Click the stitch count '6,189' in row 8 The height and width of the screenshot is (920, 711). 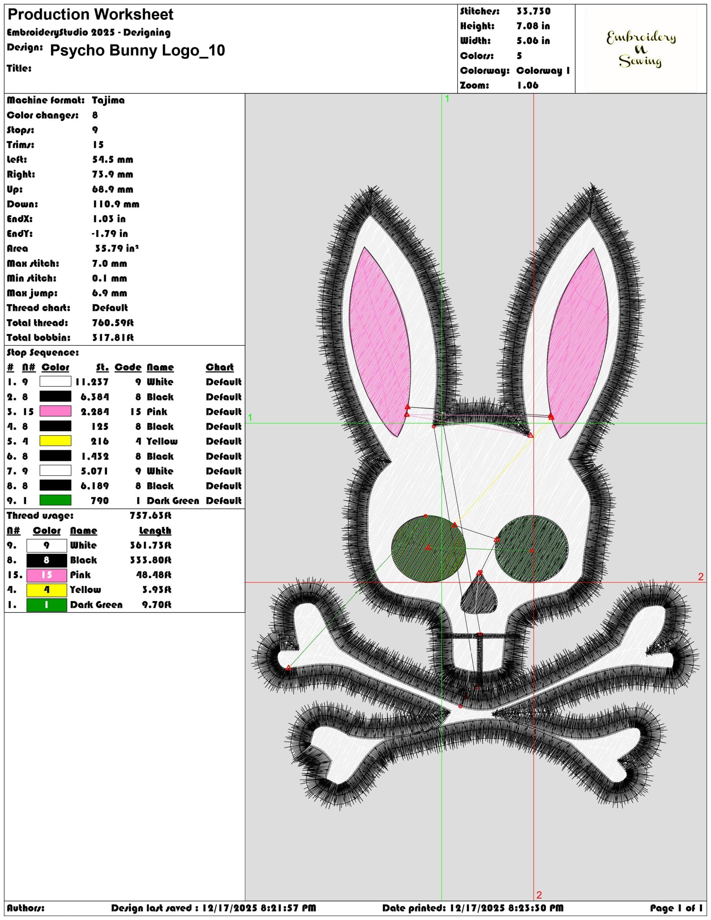95,486
